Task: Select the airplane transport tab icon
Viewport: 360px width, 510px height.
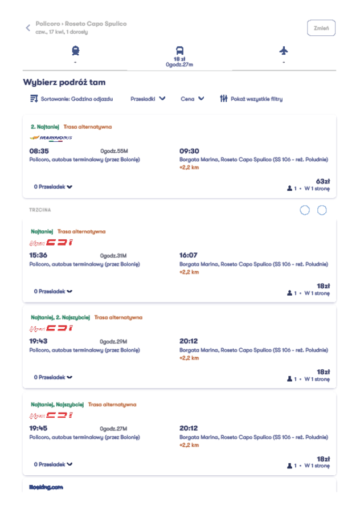Action: pos(284,51)
